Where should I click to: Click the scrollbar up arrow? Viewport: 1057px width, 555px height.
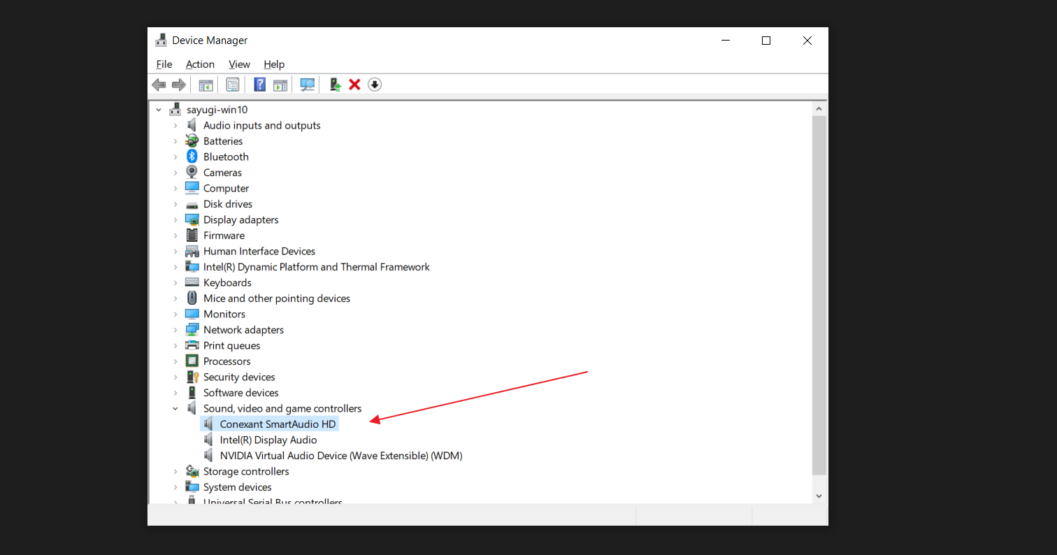point(819,110)
